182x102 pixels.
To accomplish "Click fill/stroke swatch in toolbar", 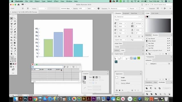I will (x=13, y=59).
